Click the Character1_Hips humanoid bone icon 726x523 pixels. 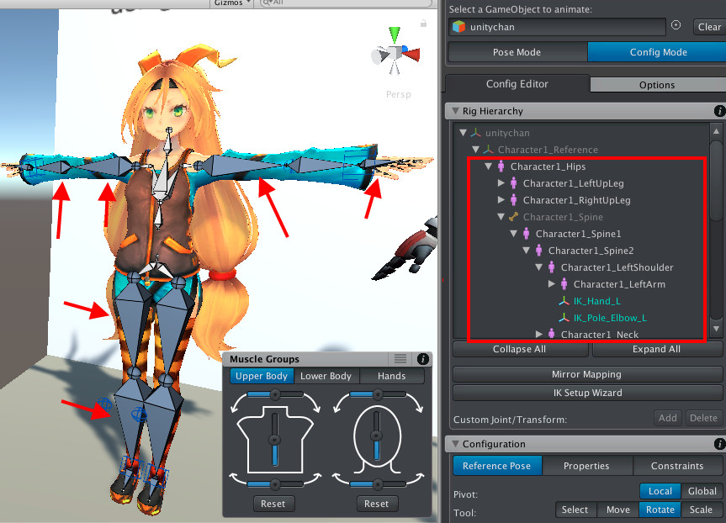click(501, 166)
